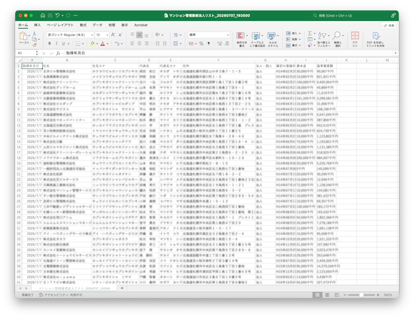414x318 pixels.
Task: Click the Merge and Center icon
Action: coord(176,43)
